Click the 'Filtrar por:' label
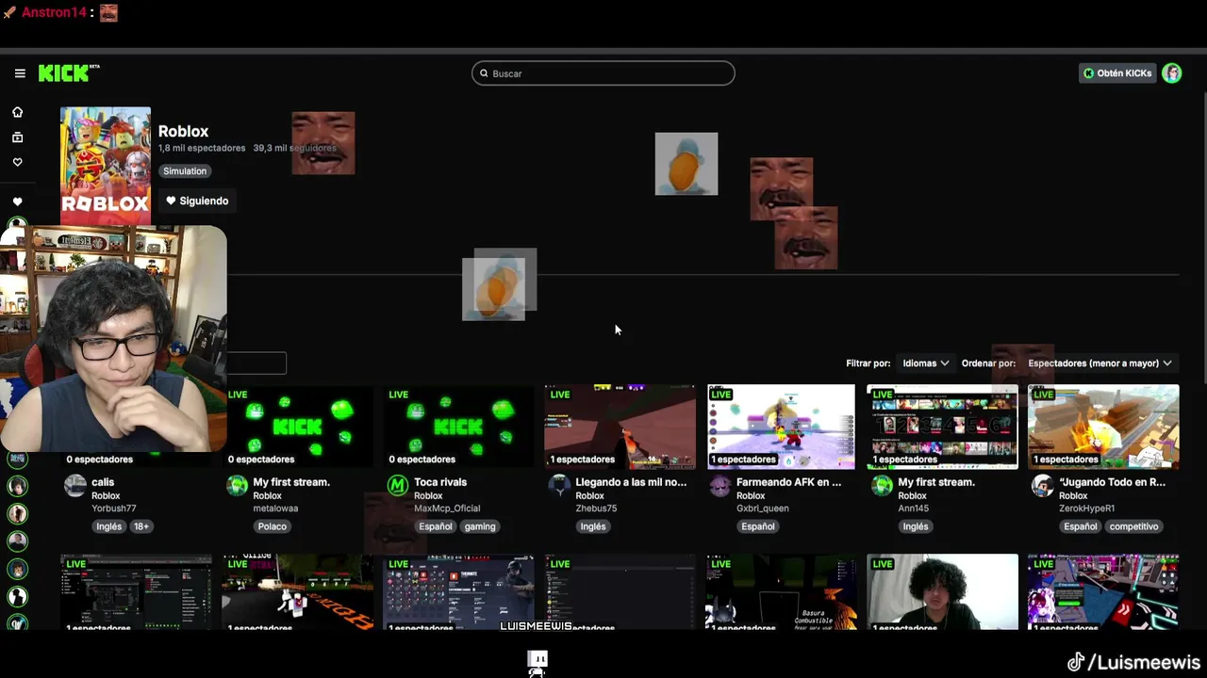 pos(868,363)
